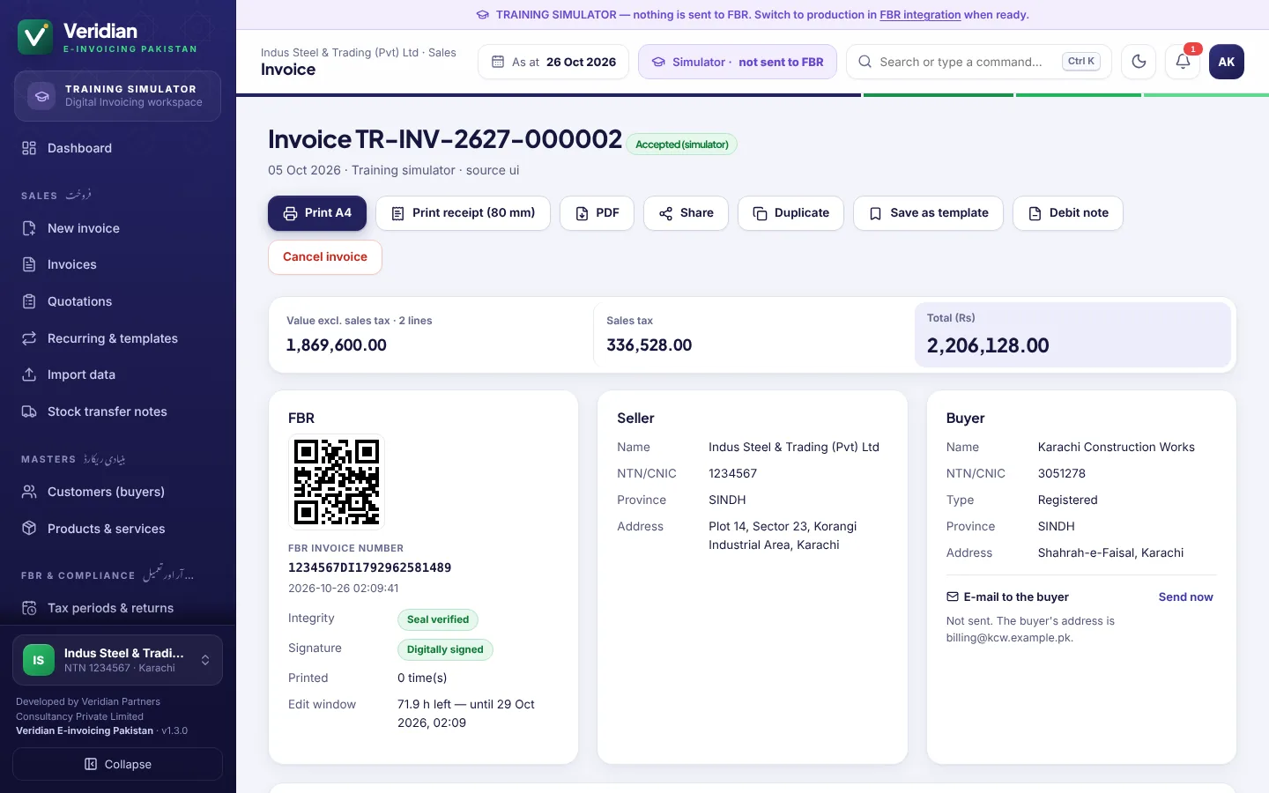Image resolution: width=1269 pixels, height=793 pixels.
Task: Collapse the sidebar
Action: coord(117,764)
